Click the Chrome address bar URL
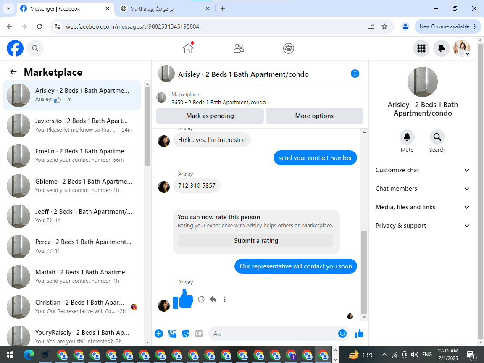Viewport: 484px width, 363px height. [132, 26]
